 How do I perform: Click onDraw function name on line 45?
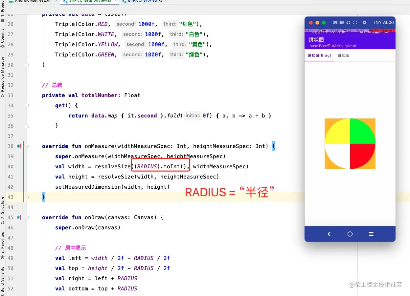pos(95,218)
